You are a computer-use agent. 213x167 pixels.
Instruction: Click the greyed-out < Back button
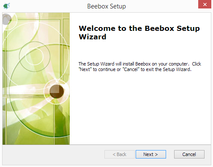coord(120,154)
